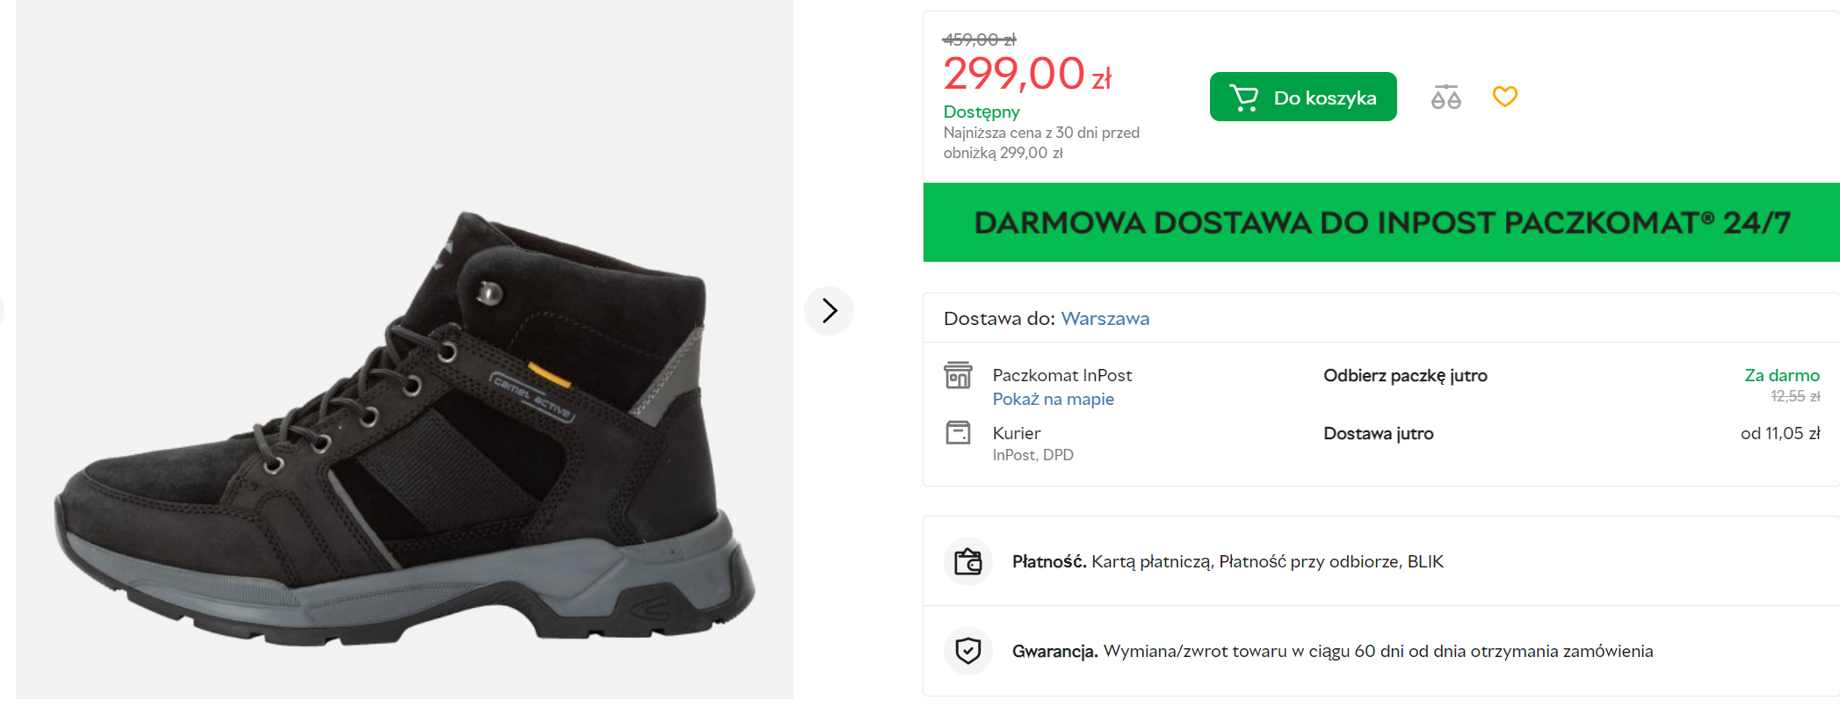
Task: Open the Pokaż na mapie link
Action: (1053, 400)
